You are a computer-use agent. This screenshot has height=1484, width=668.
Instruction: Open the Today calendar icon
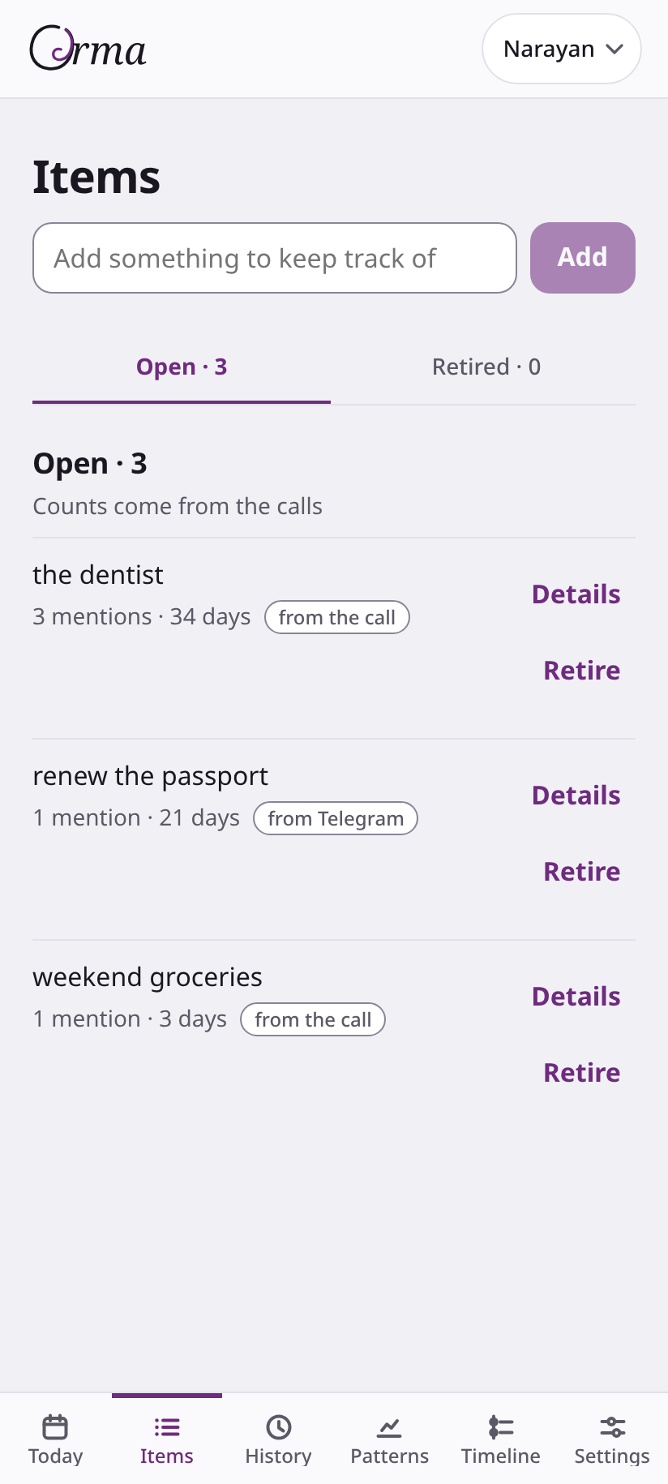[55, 1427]
